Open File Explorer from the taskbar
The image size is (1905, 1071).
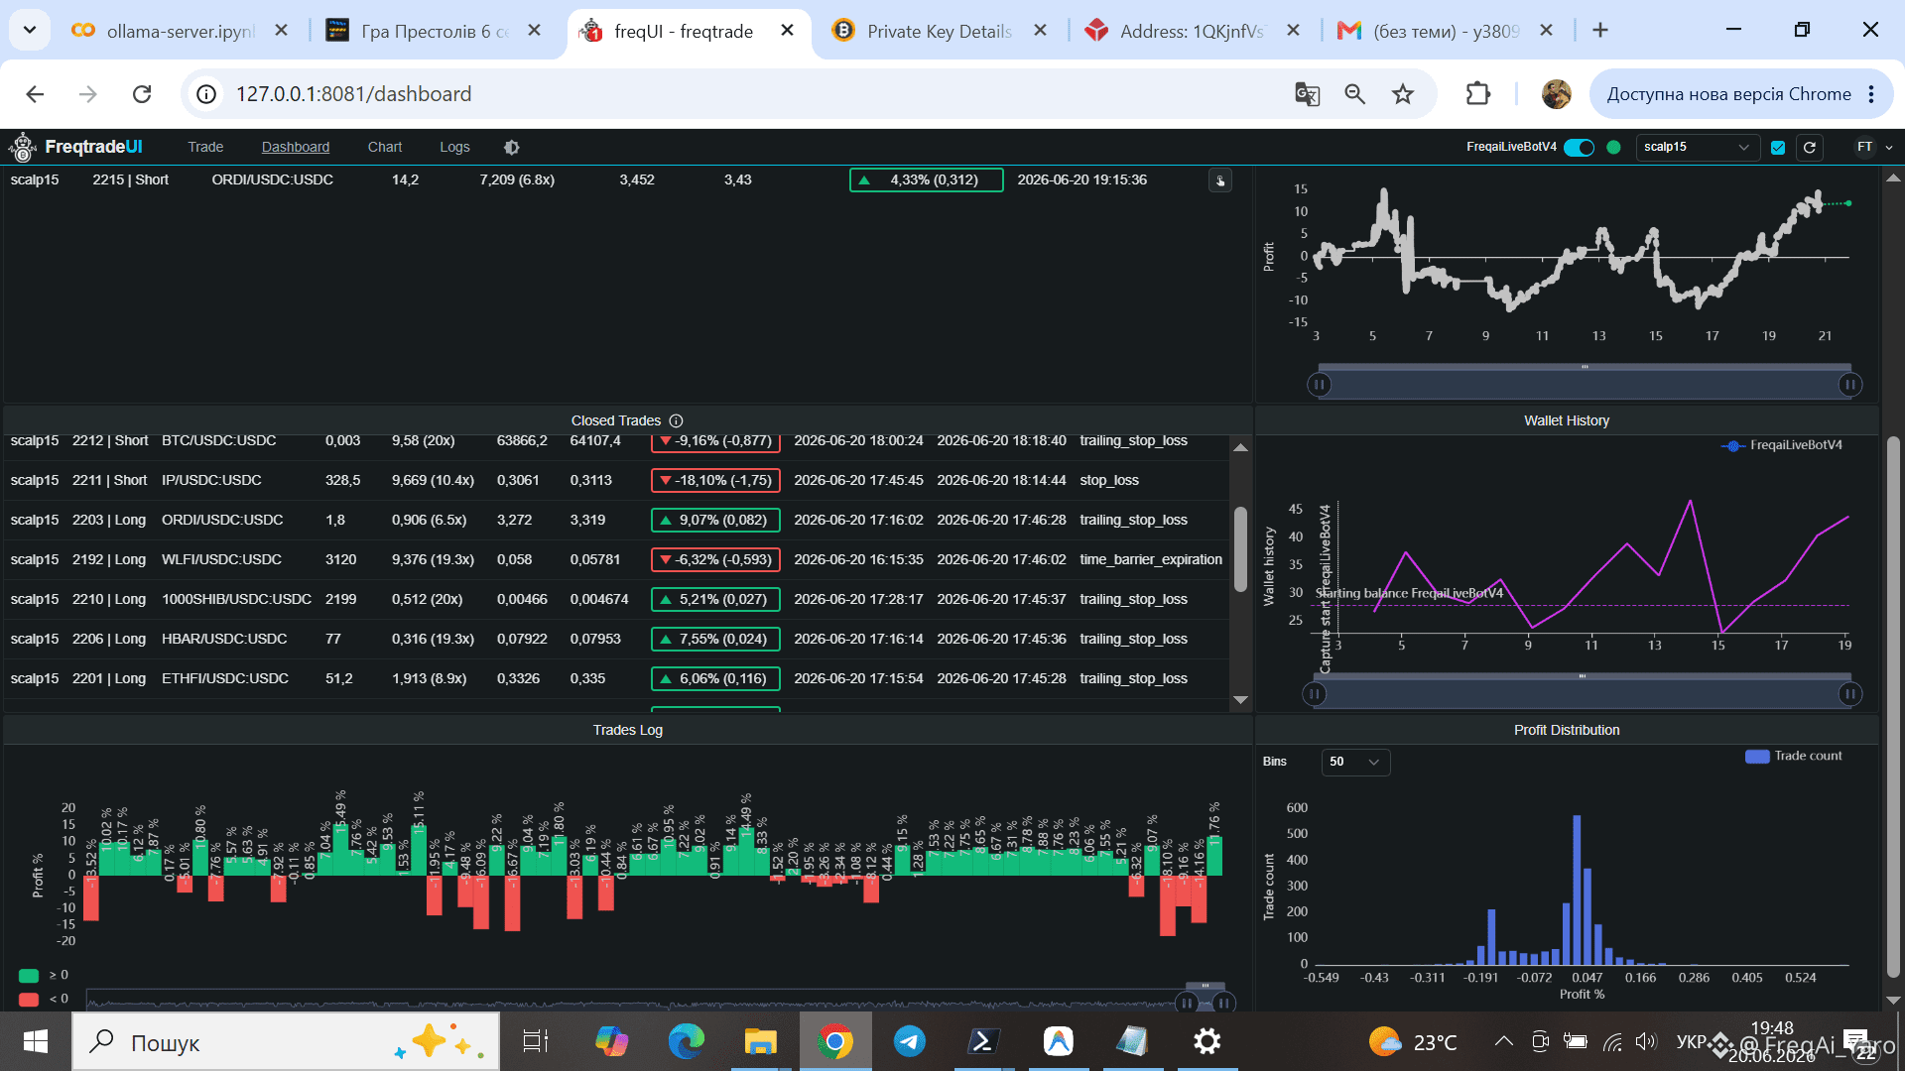point(760,1041)
